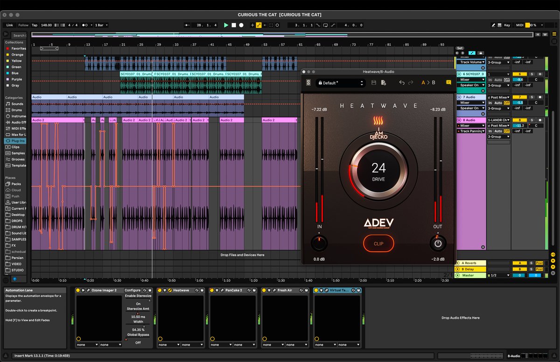Viewport: 560px width, 362px height.
Task: Collapse the 6 SCY0107 track with its fold triangle
Action: point(459,74)
